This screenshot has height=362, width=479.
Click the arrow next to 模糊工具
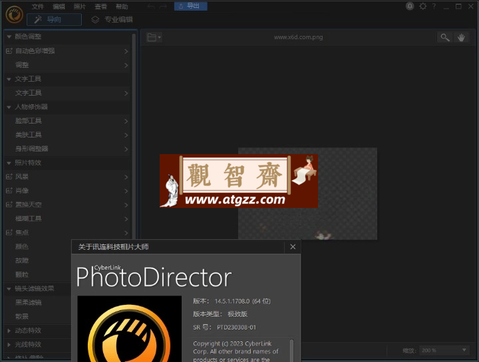pyautogui.click(x=126, y=219)
